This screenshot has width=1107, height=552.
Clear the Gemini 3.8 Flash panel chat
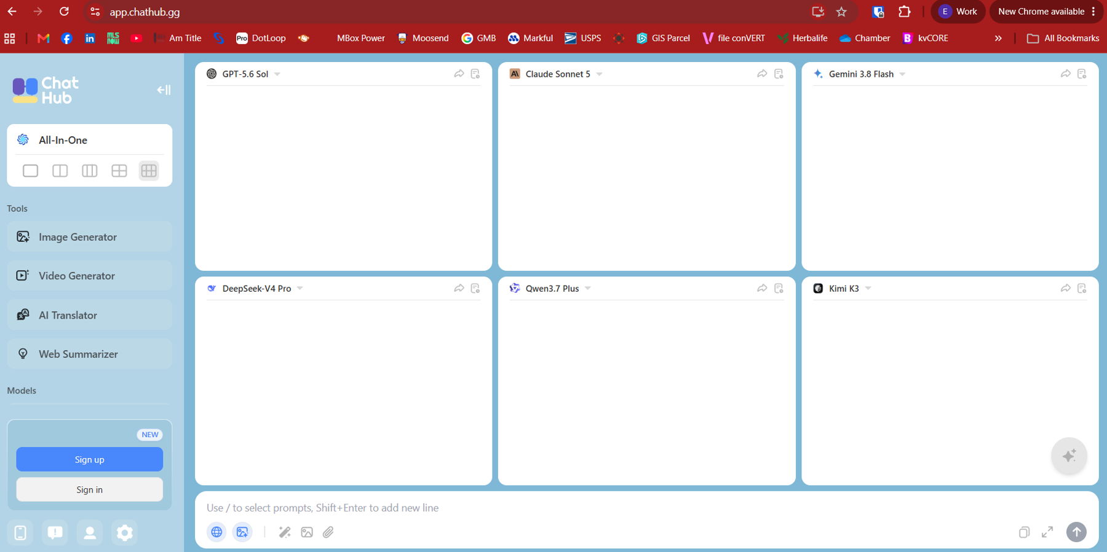pos(1082,74)
